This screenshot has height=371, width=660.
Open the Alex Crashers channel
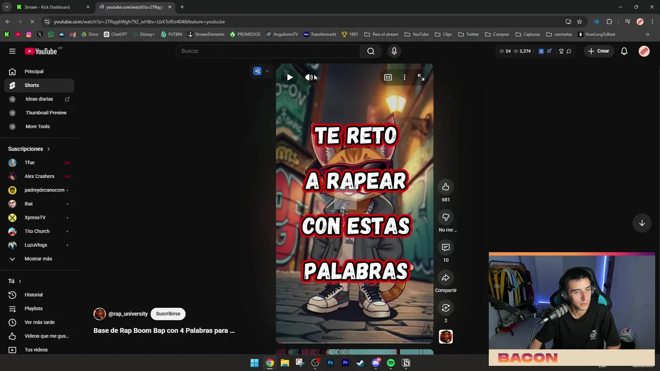39,176
